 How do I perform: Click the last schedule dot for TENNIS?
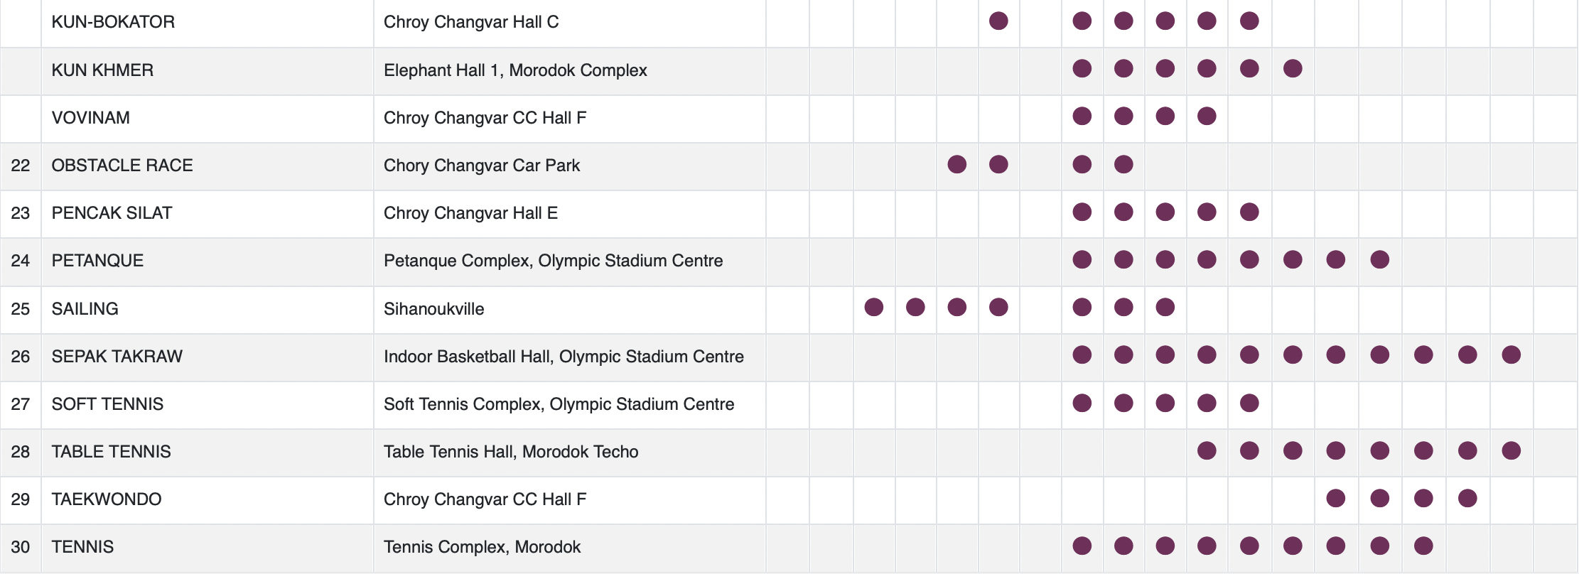tap(1423, 546)
